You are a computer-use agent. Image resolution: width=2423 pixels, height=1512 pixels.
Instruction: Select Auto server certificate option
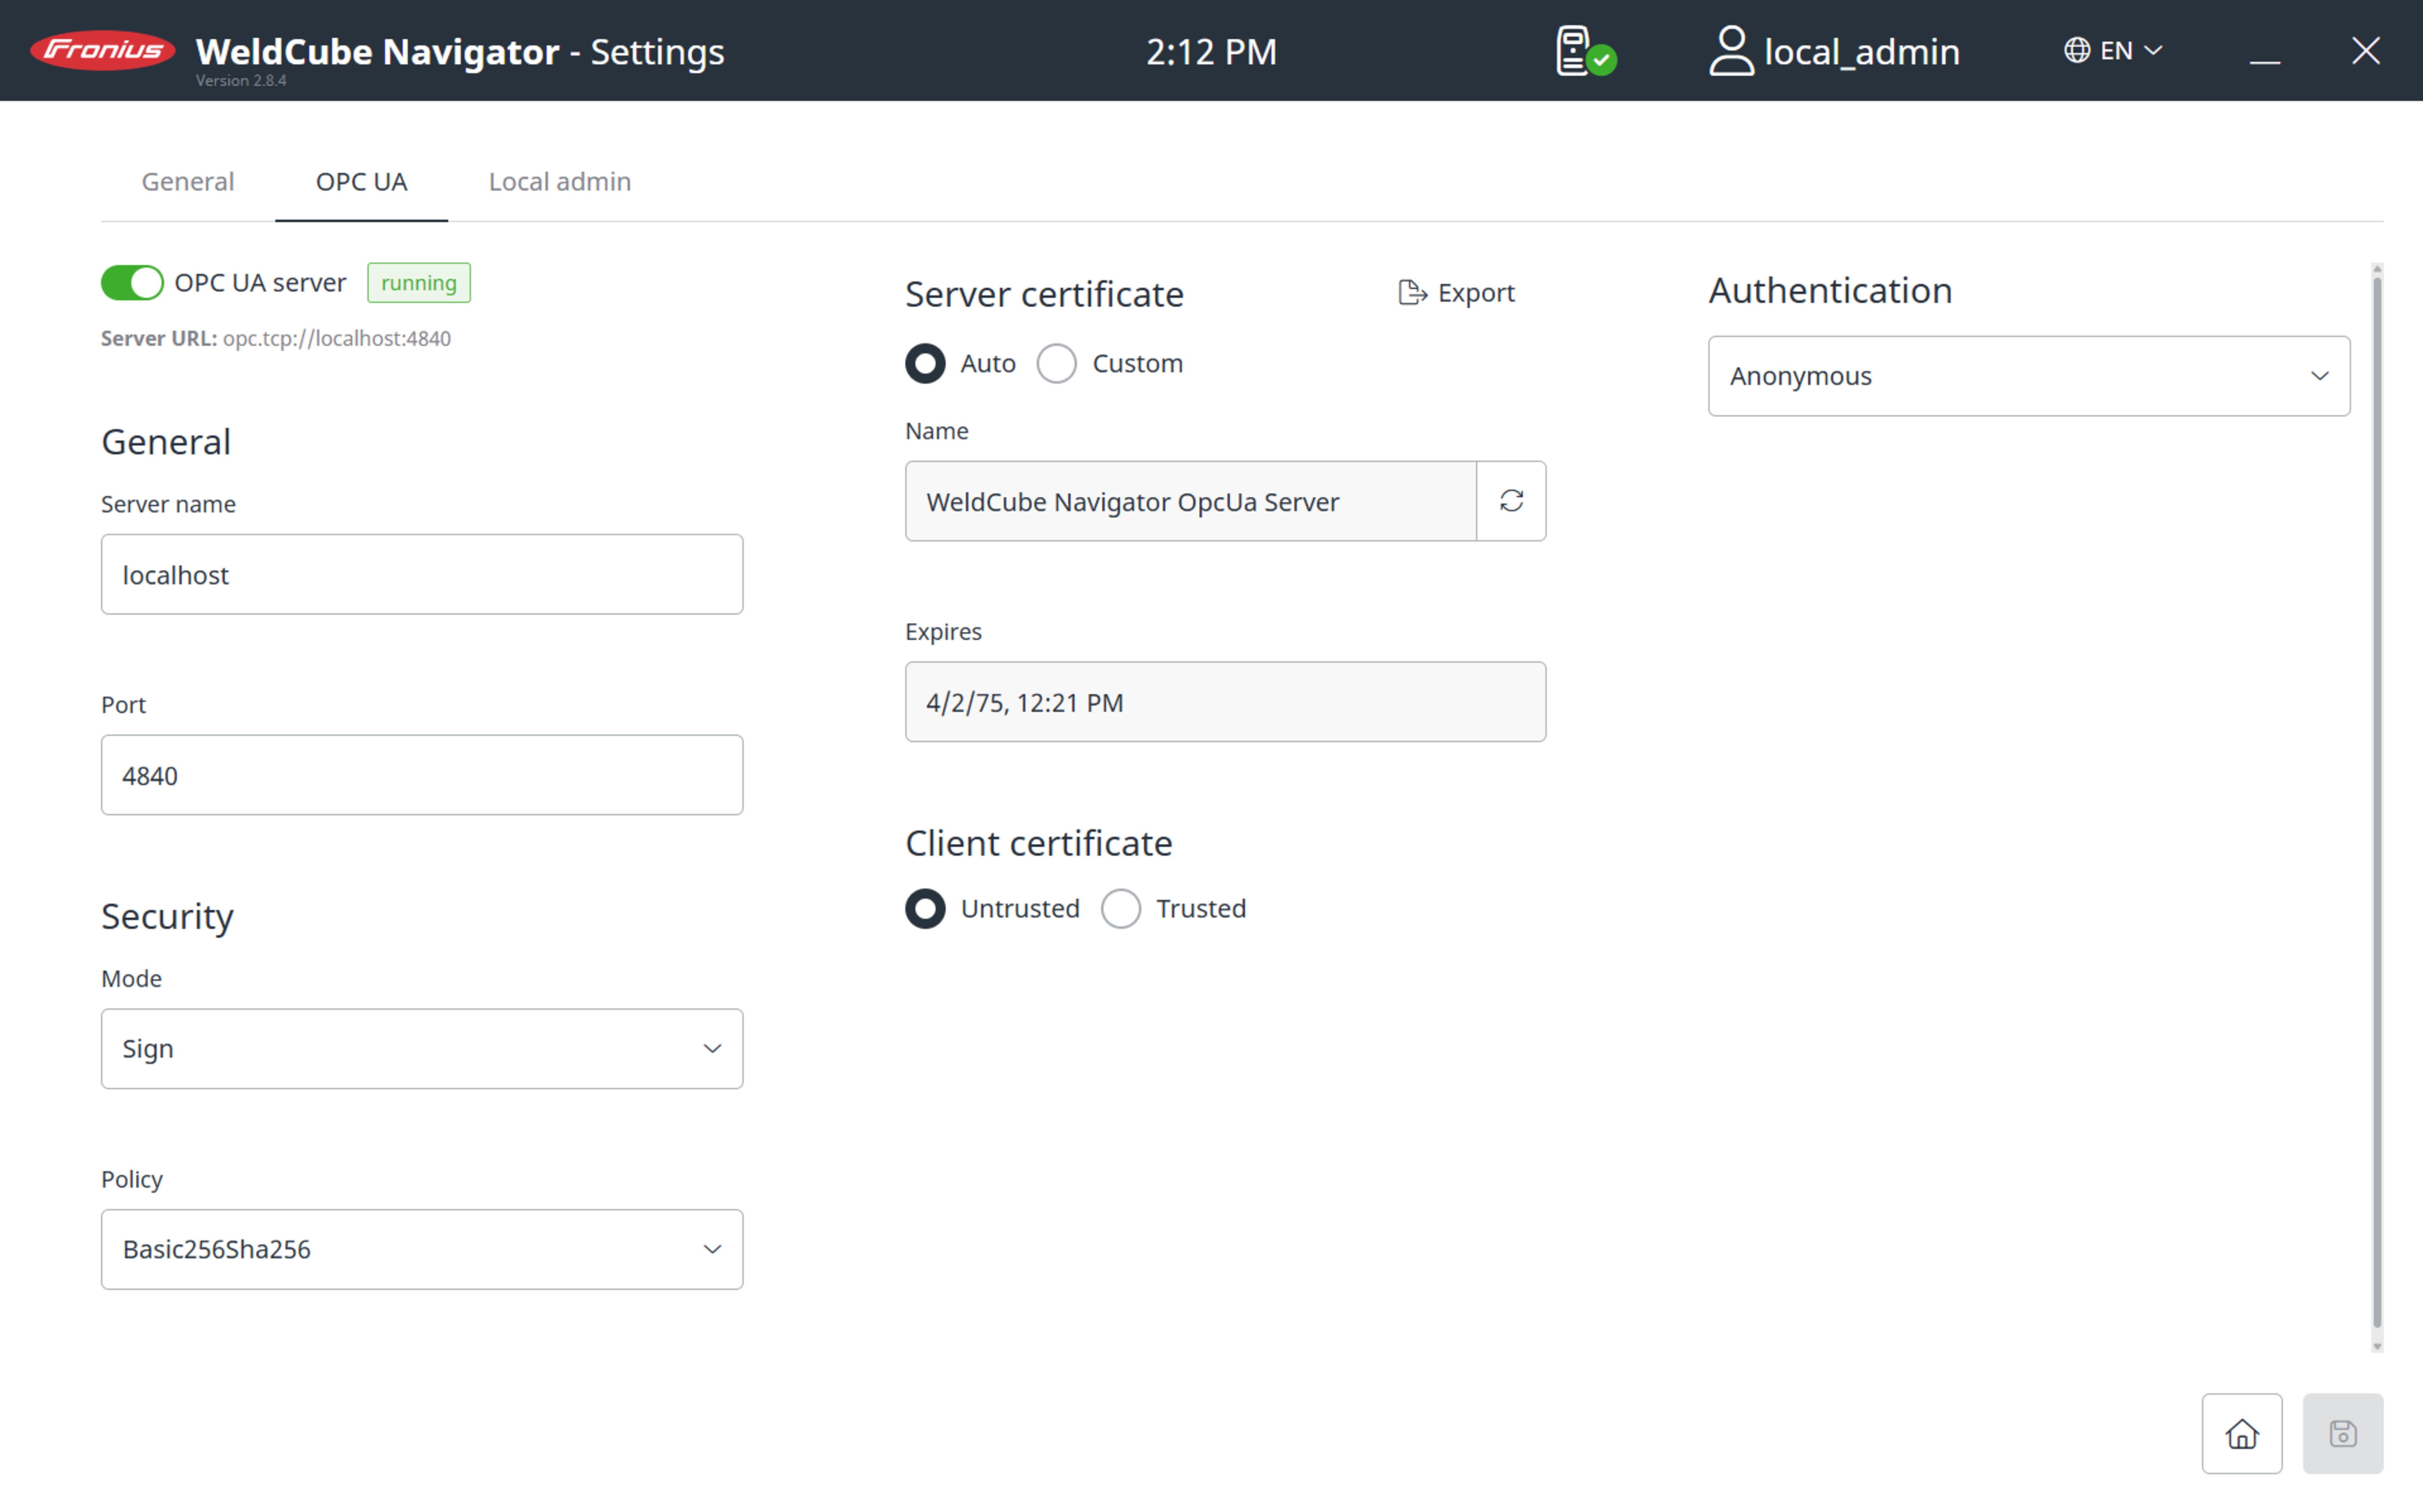pos(925,363)
